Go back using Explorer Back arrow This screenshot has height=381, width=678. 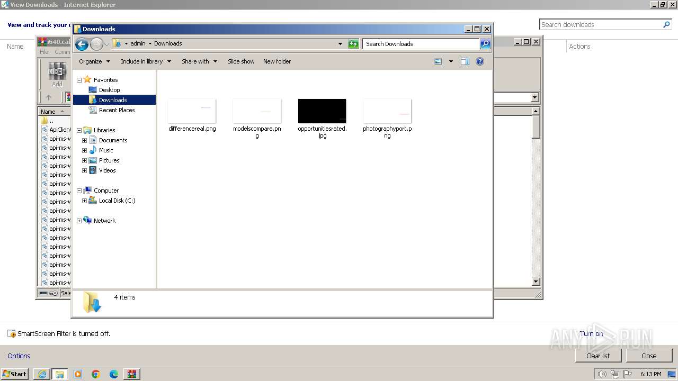click(x=82, y=44)
